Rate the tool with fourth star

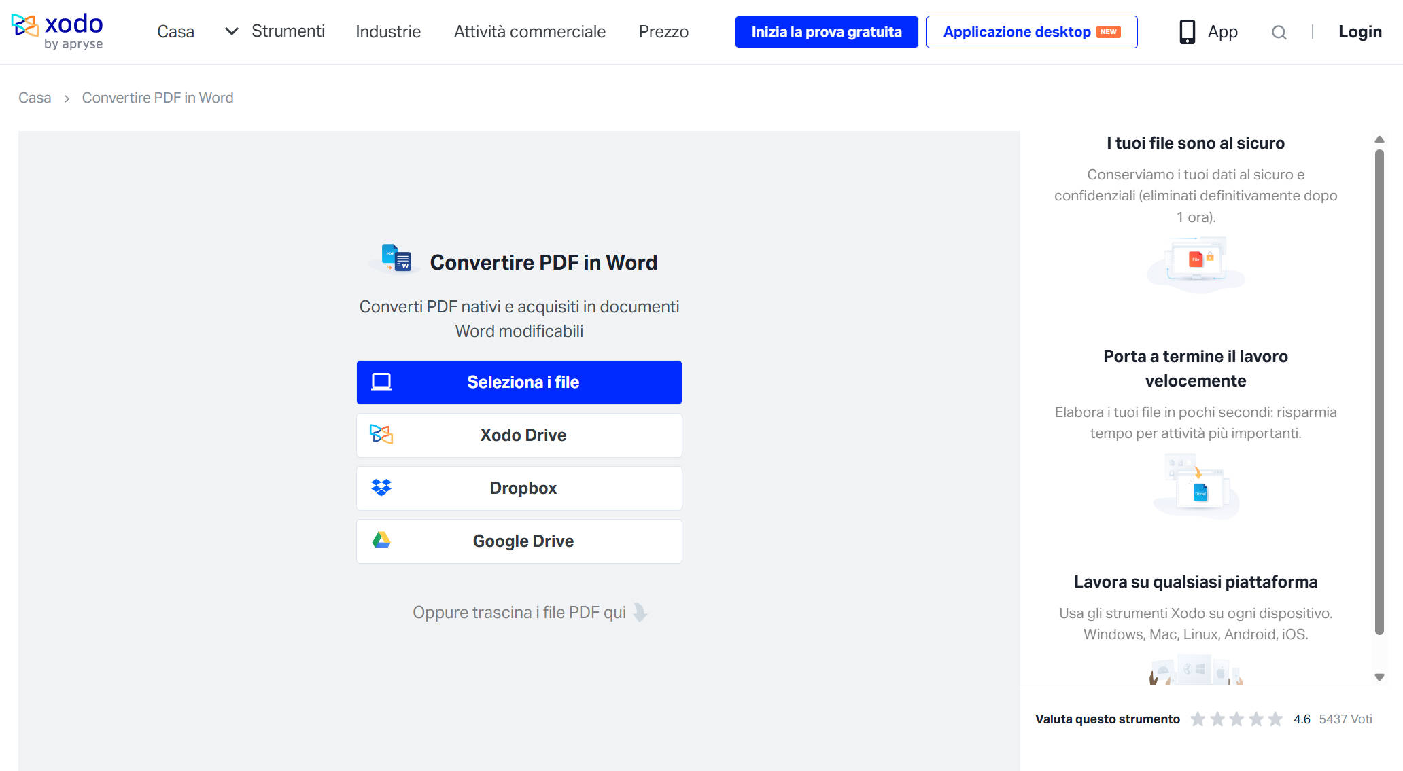(x=1256, y=719)
